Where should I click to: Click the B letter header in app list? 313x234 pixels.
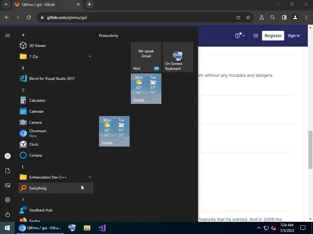23,68
